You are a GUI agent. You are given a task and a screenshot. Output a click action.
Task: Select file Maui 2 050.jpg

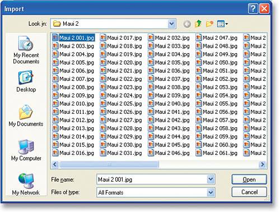pyautogui.click(x=217, y=62)
